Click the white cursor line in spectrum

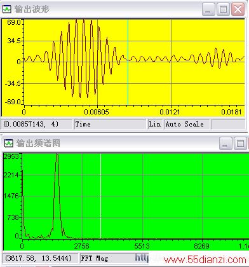point(100,196)
